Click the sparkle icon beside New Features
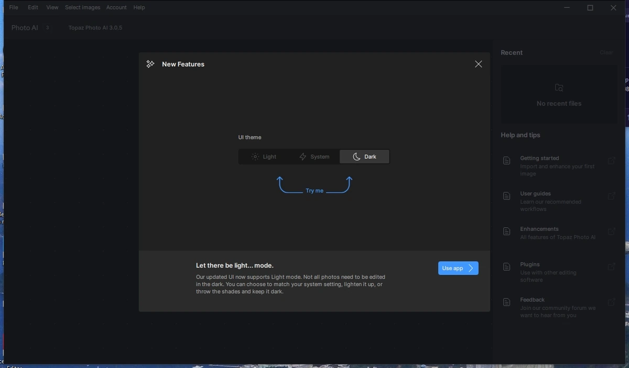The width and height of the screenshot is (629, 368). click(150, 64)
